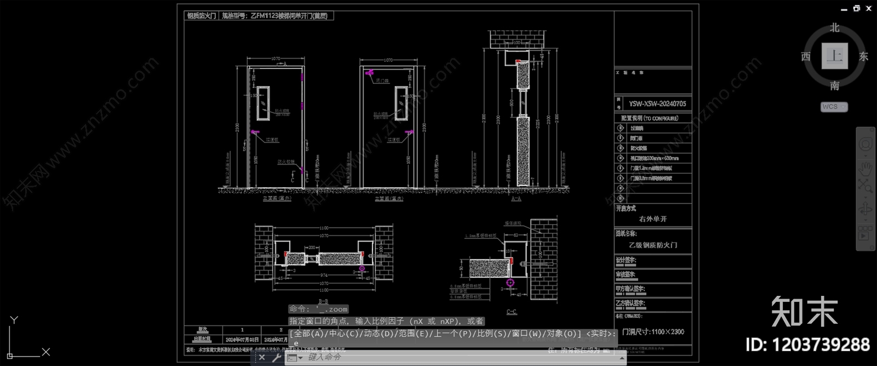Click the top face of the ViewCube
This screenshot has width=877, height=366.
click(834, 56)
